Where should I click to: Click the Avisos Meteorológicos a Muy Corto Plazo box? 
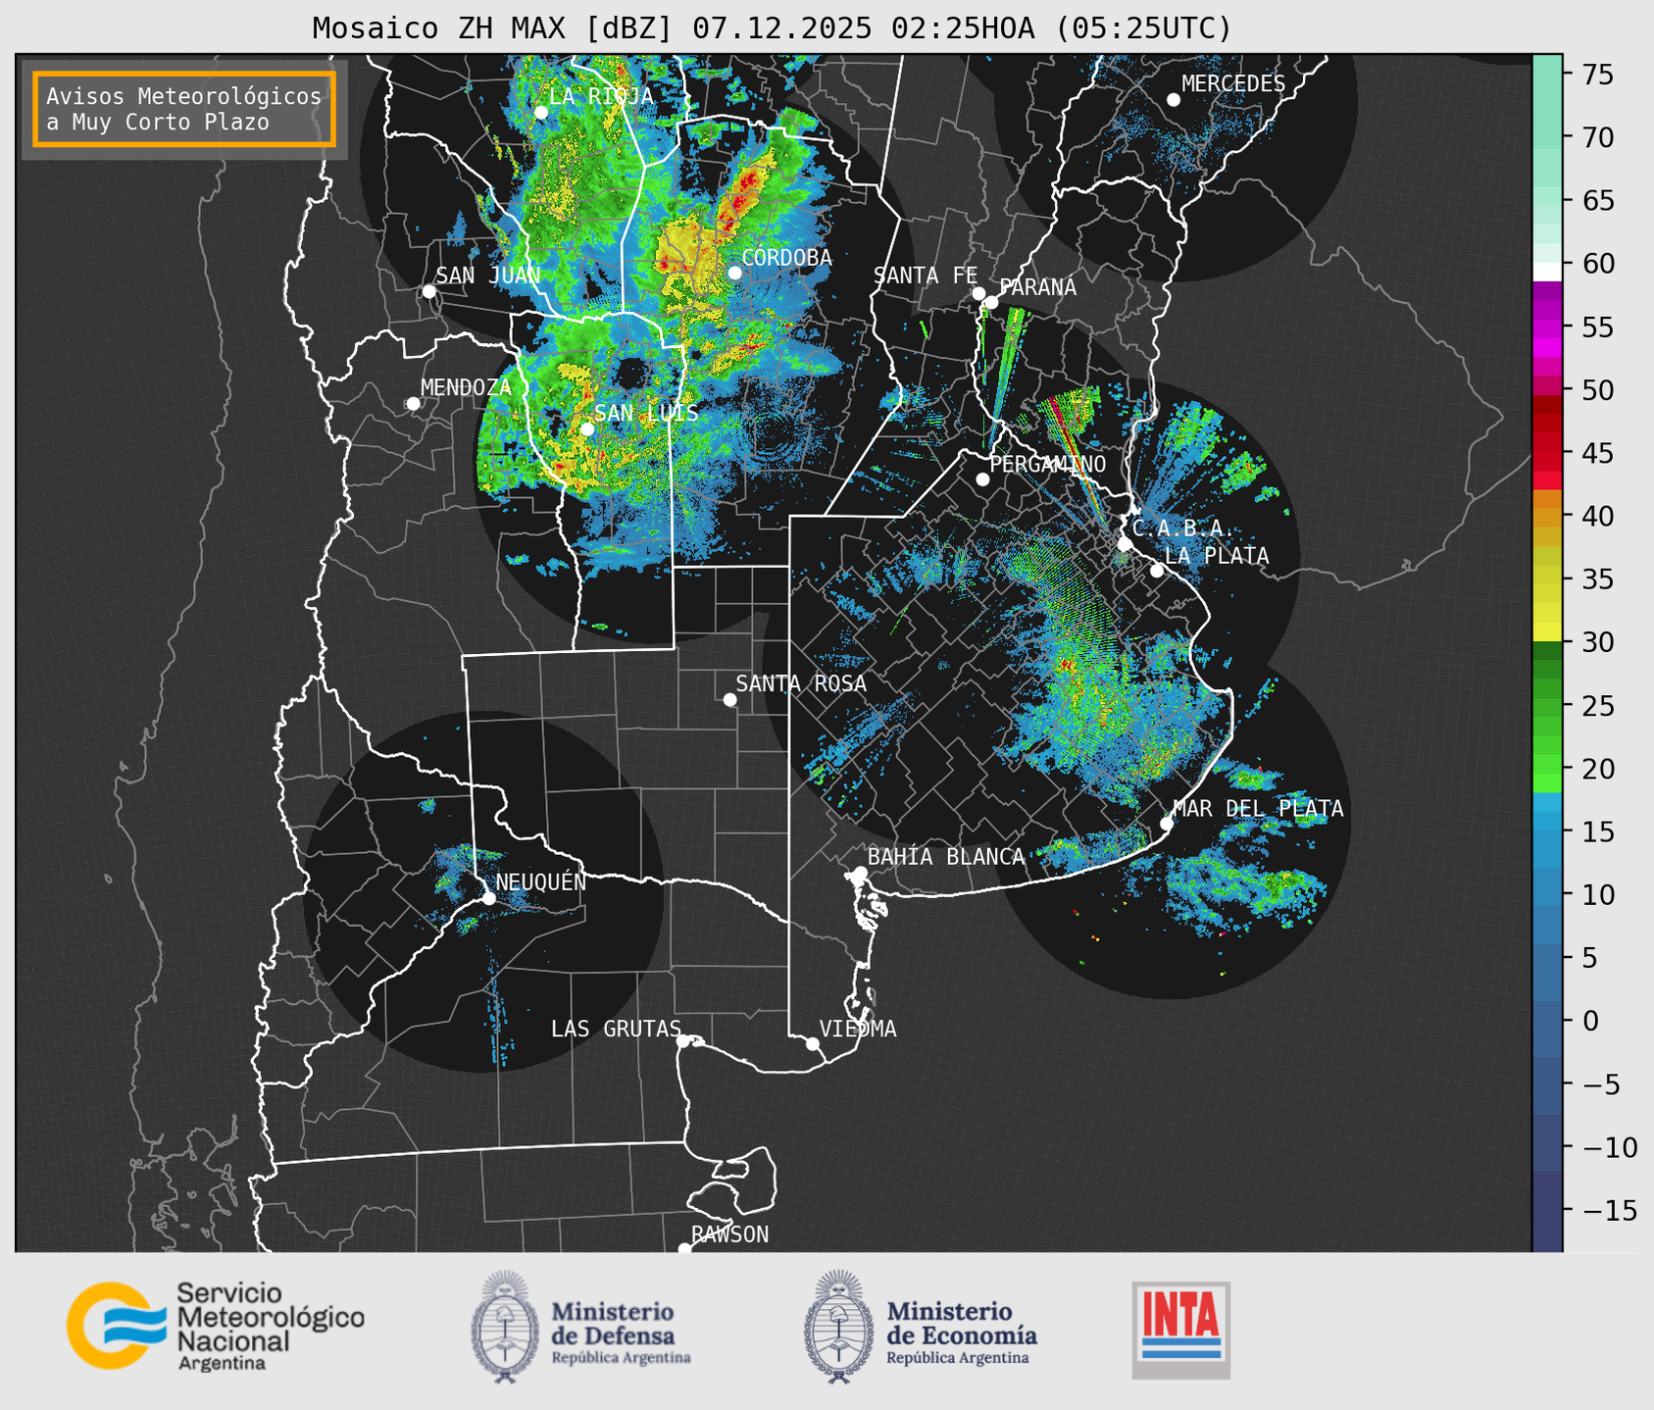(184, 109)
